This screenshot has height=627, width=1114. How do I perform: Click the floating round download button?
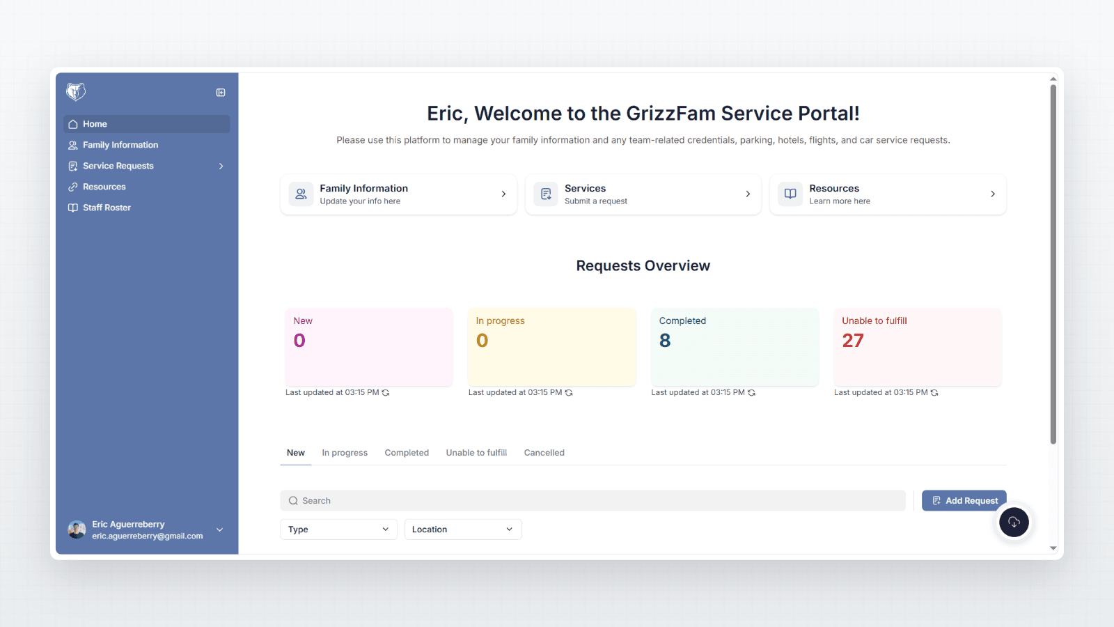1014,522
